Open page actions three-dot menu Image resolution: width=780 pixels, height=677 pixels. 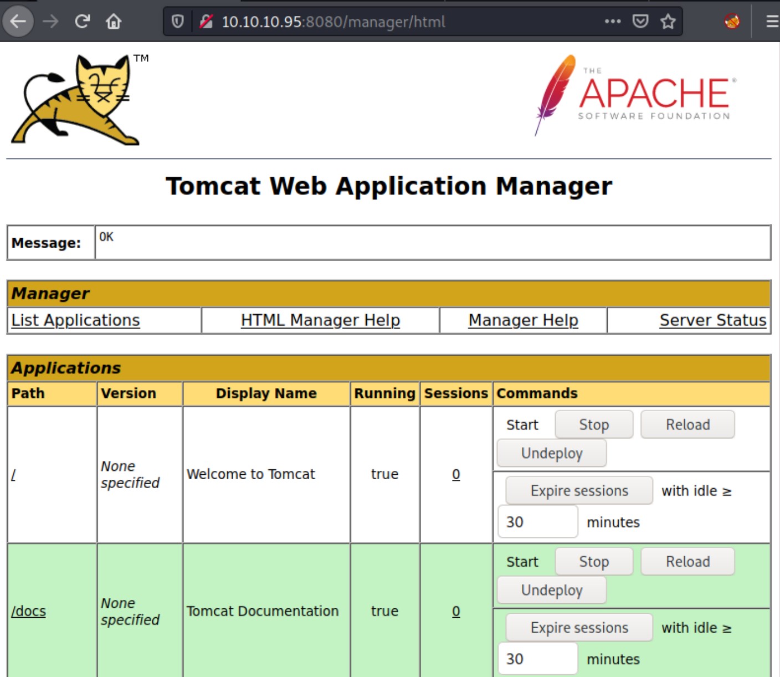pyautogui.click(x=612, y=22)
